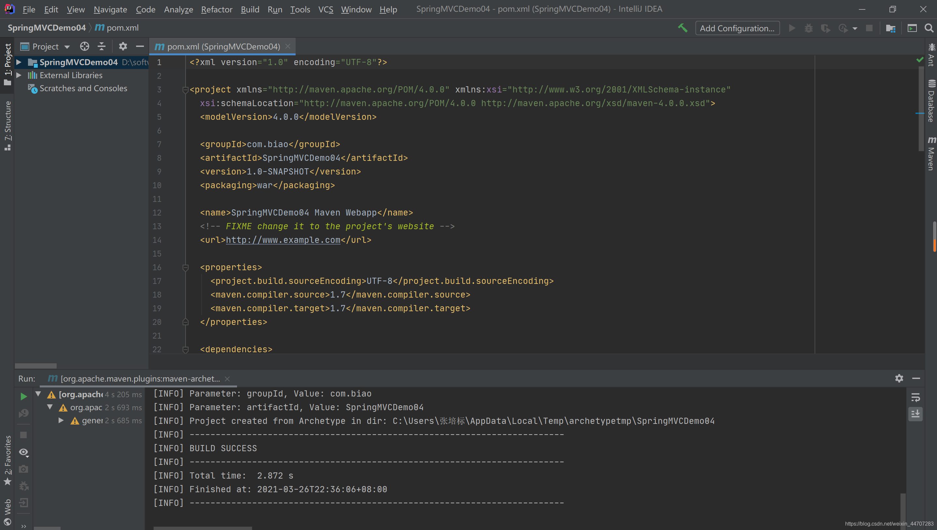937x530 pixels.
Task: Click pom.xml breadcrumb
Action: [x=117, y=28]
